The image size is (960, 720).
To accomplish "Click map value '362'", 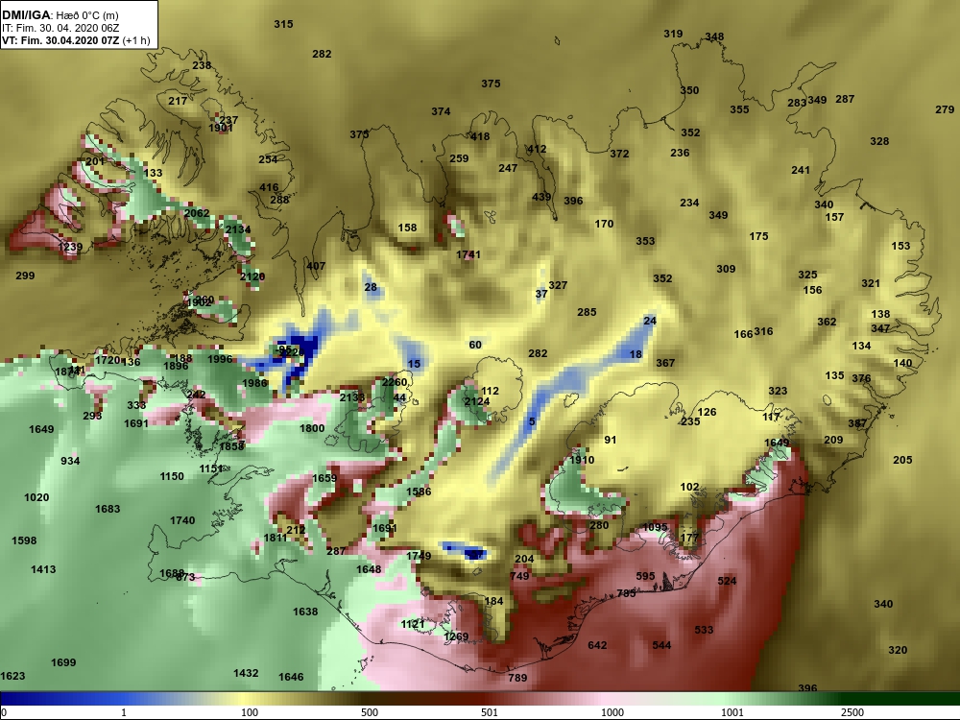I will click(x=827, y=322).
